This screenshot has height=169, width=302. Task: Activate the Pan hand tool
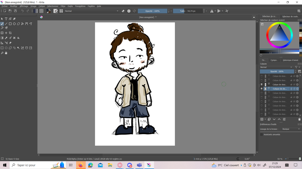(x=6, y=53)
